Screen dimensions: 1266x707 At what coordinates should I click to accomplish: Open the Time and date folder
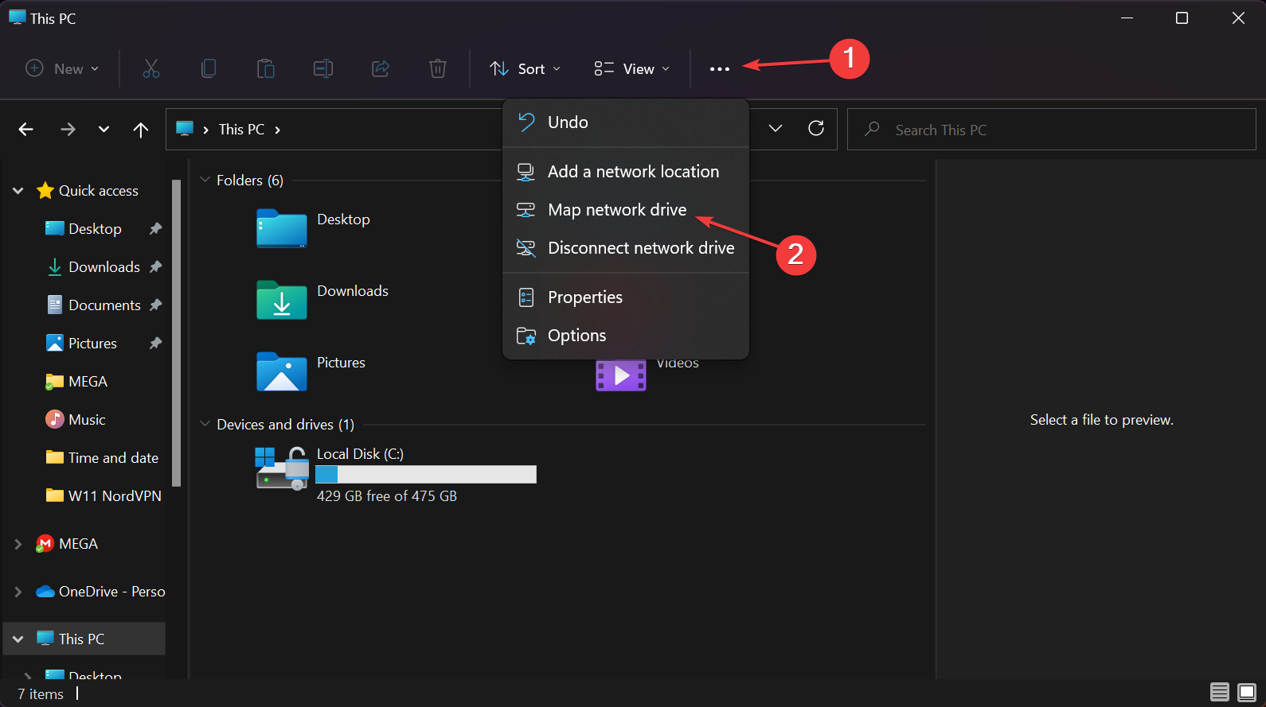pos(113,458)
